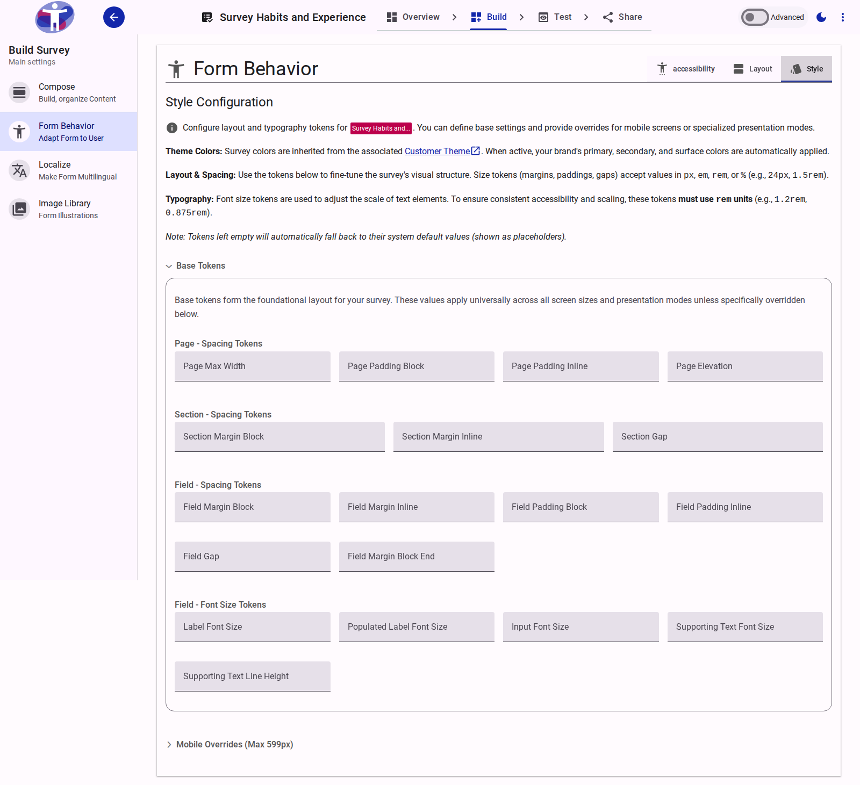Click chevron after Test step
Screen dimensions: 860x785
click(x=586, y=17)
